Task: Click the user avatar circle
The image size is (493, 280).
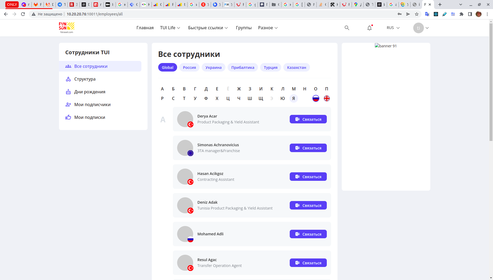Action: pyautogui.click(x=418, y=28)
